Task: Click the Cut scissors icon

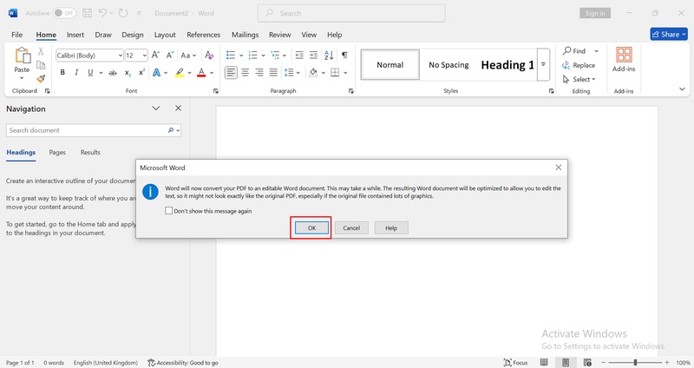Action: 41,51
